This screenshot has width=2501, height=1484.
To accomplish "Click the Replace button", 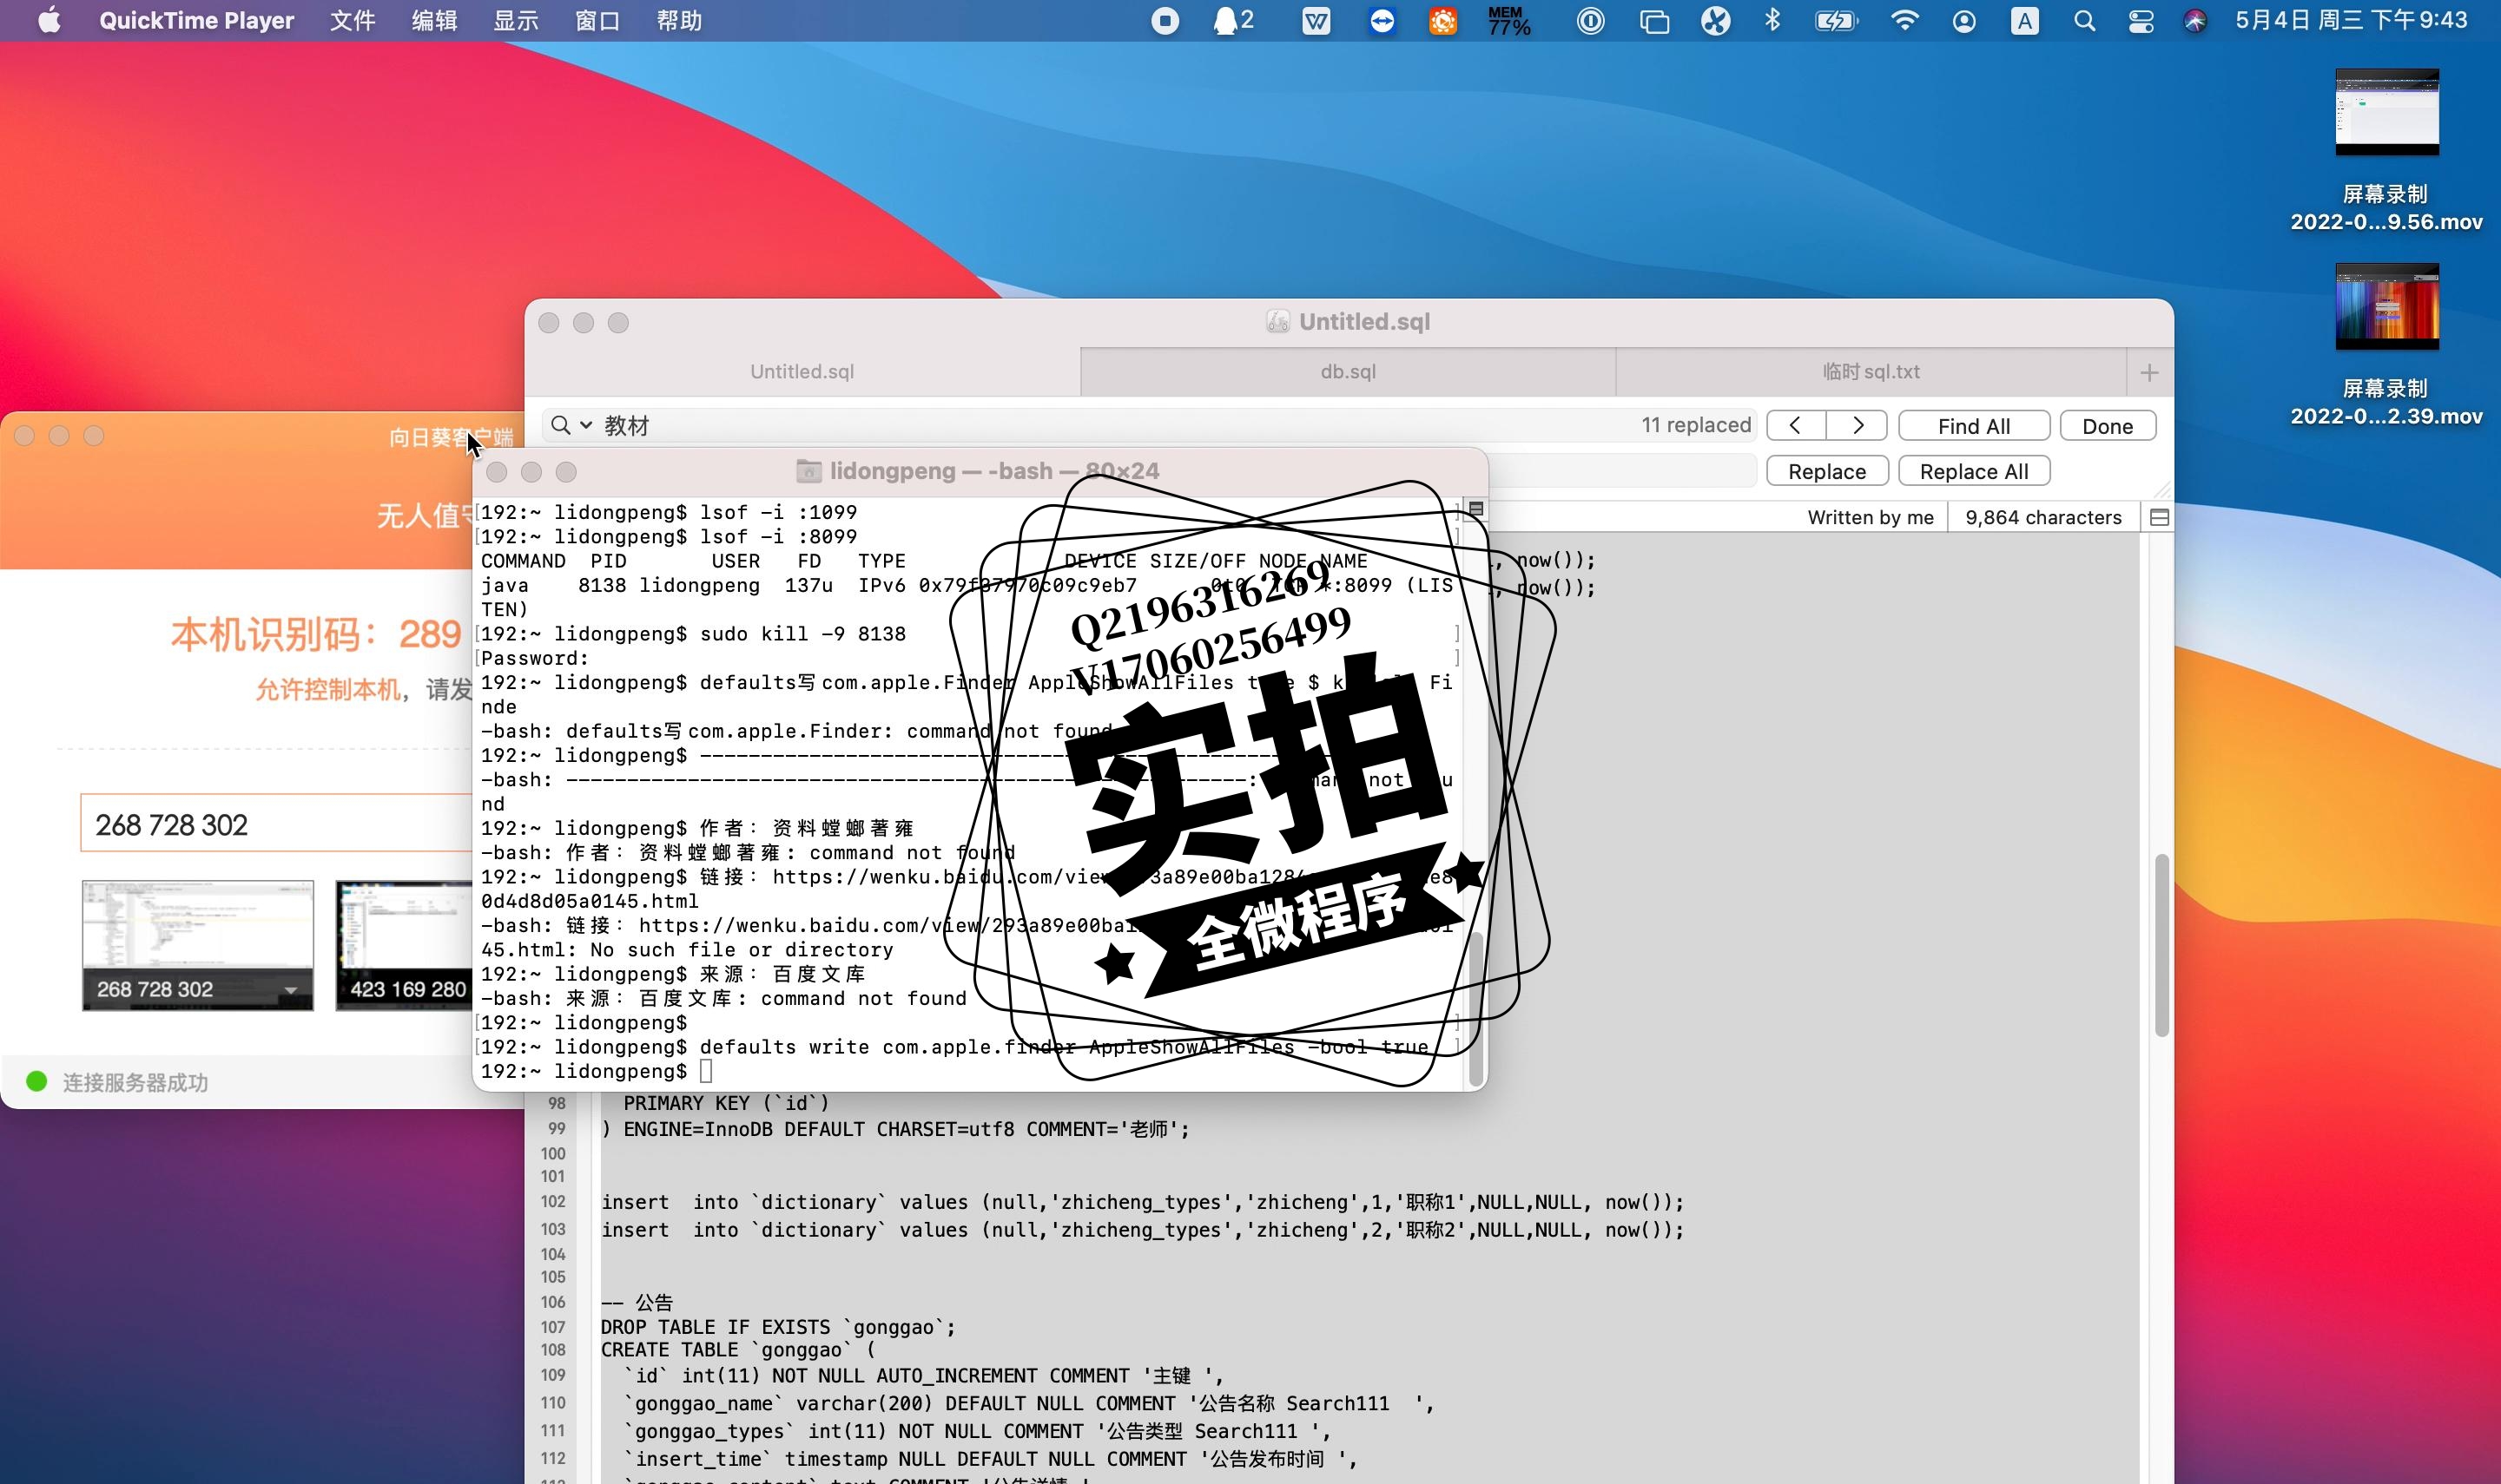I will [x=1827, y=471].
